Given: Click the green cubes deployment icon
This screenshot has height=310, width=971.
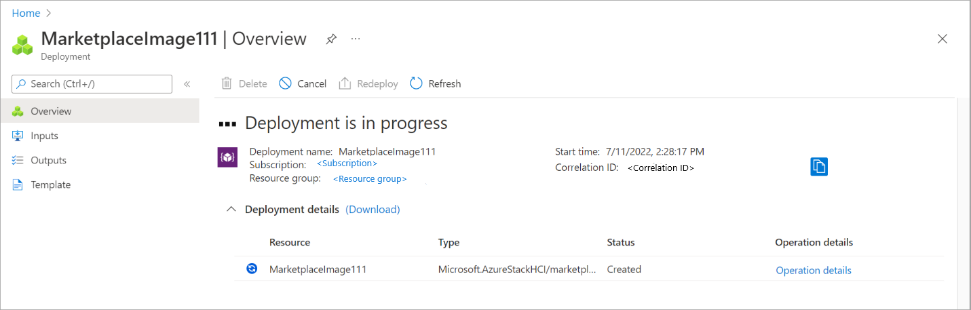Looking at the screenshot, I should 22,45.
